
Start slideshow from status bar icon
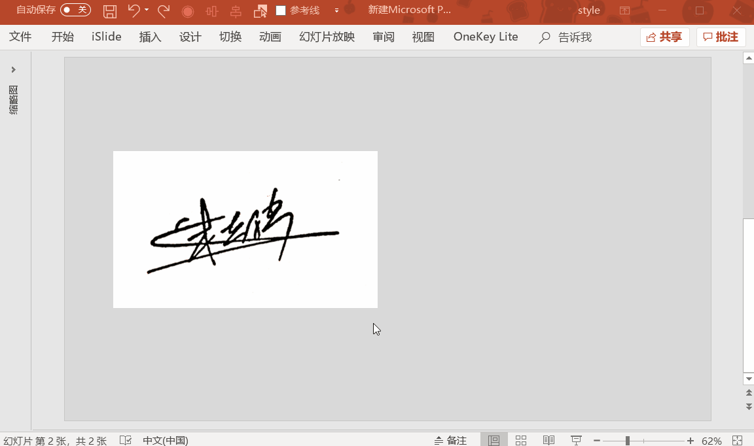tap(576, 440)
